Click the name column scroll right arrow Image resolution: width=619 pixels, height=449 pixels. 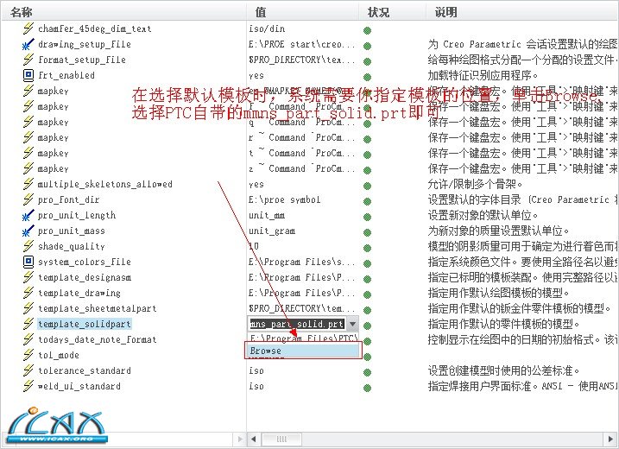pos(240,439)
